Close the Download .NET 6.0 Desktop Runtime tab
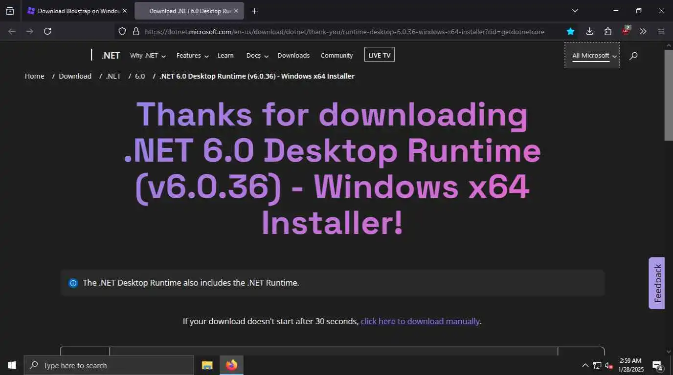 point(237,11)
